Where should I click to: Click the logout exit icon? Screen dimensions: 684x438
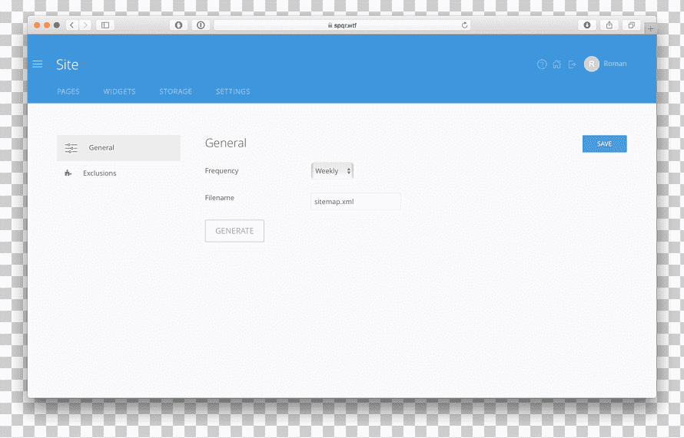[x=572, y=64]
